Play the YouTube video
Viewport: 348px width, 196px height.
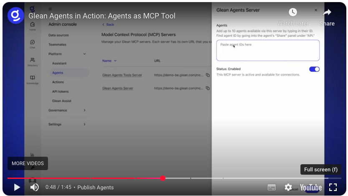tap(17, 187)
